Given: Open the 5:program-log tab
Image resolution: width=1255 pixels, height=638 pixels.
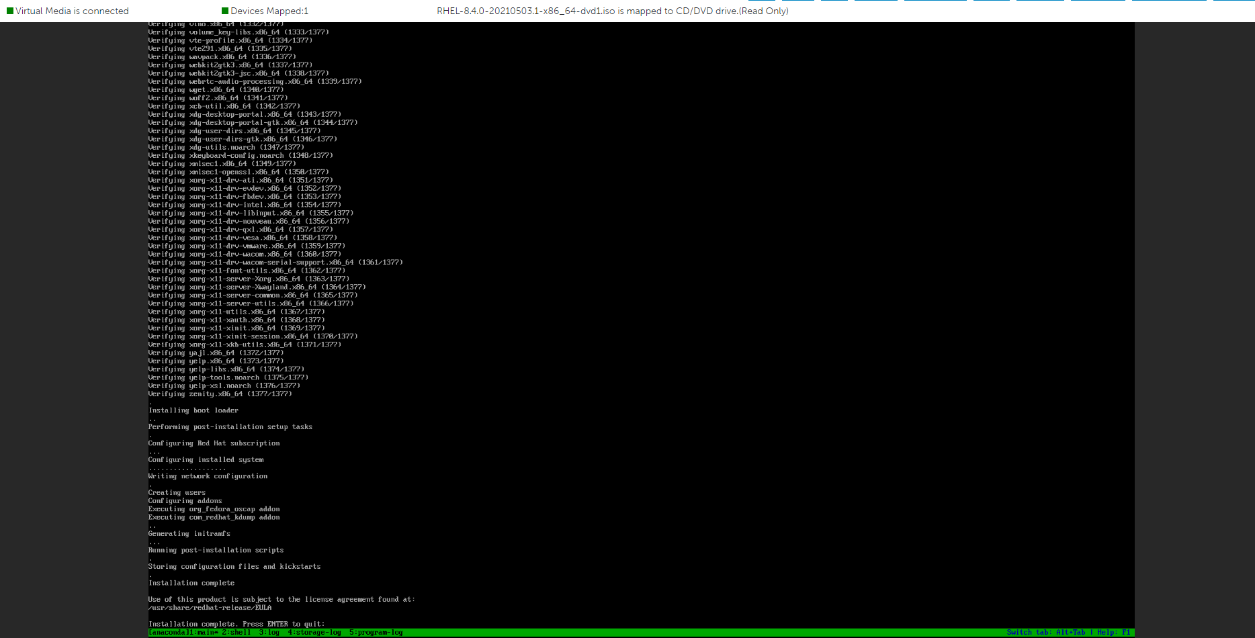Looking at the screenshot, I should pyautogui.click(x=376, y=632).
